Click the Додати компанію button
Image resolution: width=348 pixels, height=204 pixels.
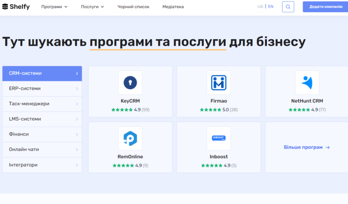(325, 6)
